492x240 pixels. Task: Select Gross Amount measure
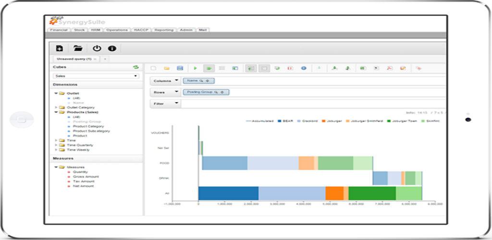pyautogui.click(x=86, y=177)
